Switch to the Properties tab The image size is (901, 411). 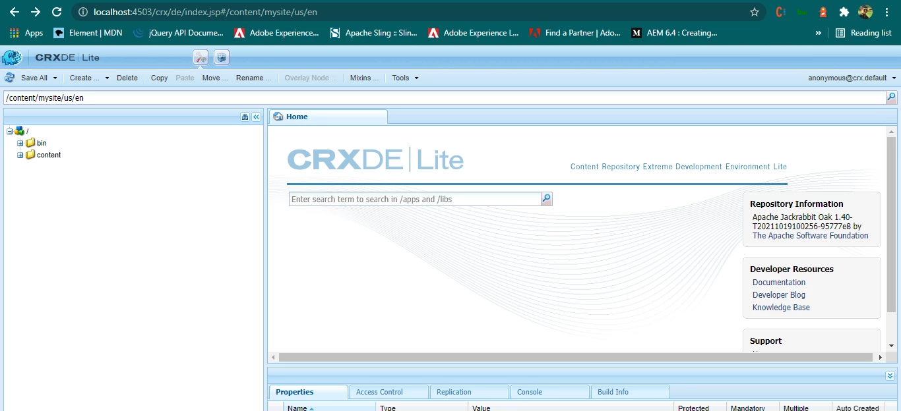pyautogui.click(x=308, y=392)
